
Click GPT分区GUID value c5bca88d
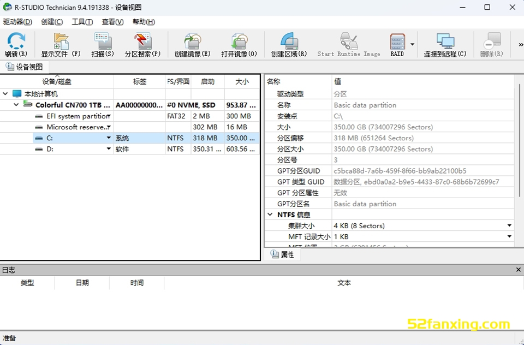(400, 171)
